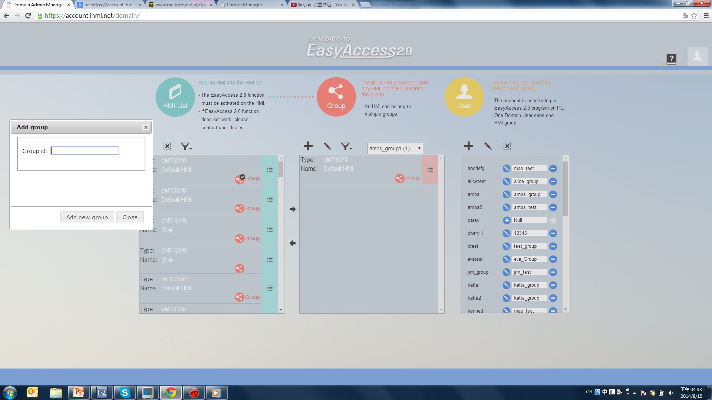Open Skype from taskbar

(x=125, y=393)
